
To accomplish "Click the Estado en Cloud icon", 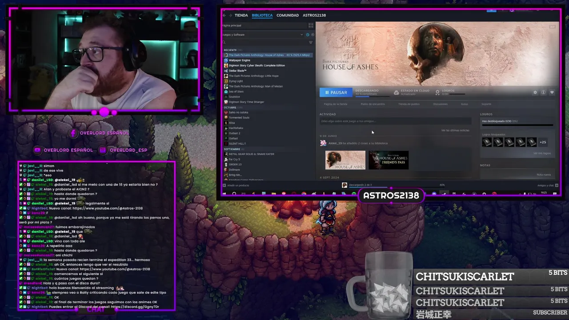I will [x=396, y=92].
